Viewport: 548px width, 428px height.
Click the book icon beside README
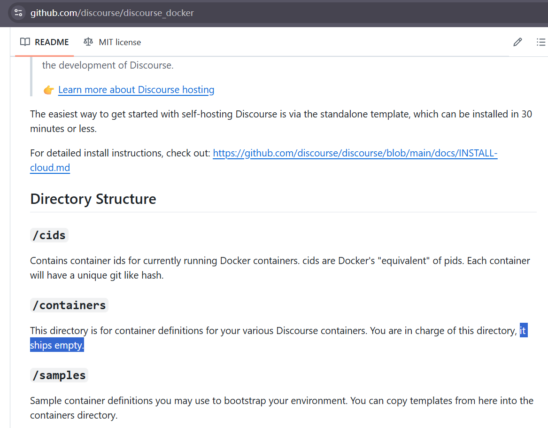(25, 42)
